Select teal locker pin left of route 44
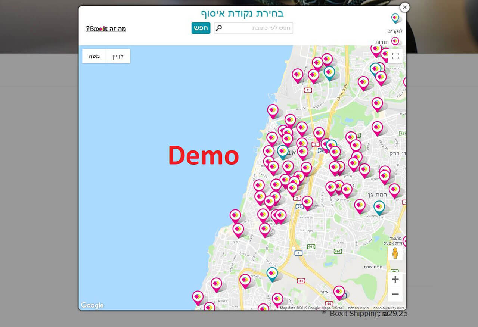This screenshot has height=327, width=478. (272, 273)
